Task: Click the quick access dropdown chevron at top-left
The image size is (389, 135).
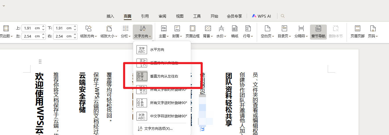Action: pyautogui.click(x=3, y=5)
